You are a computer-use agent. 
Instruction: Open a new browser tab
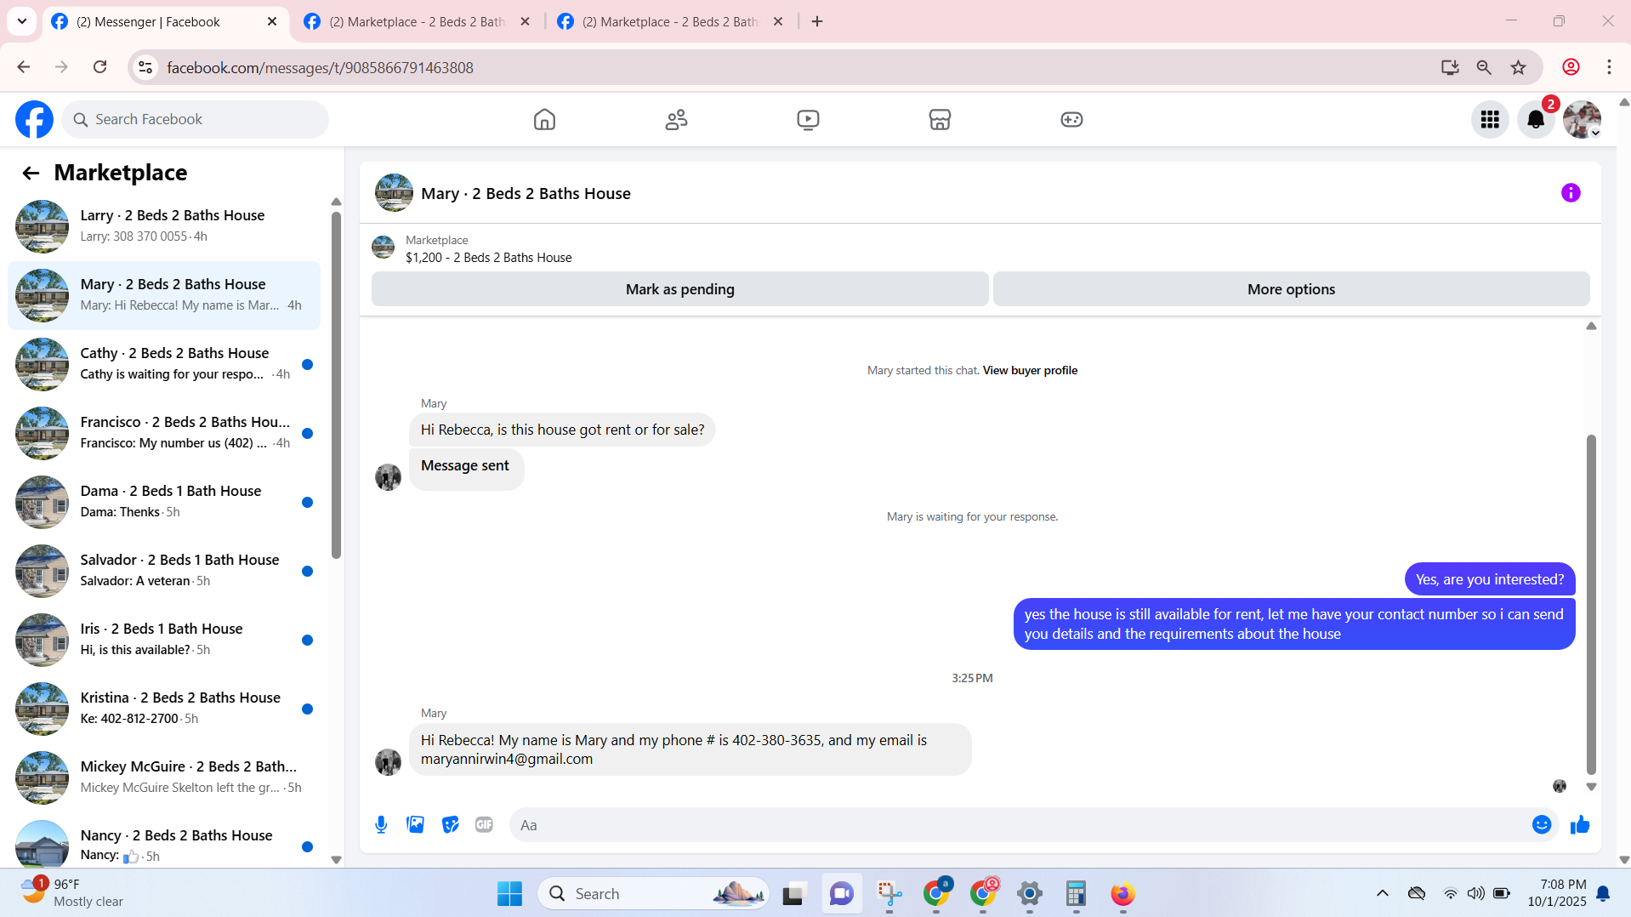[x=817, y=21]
